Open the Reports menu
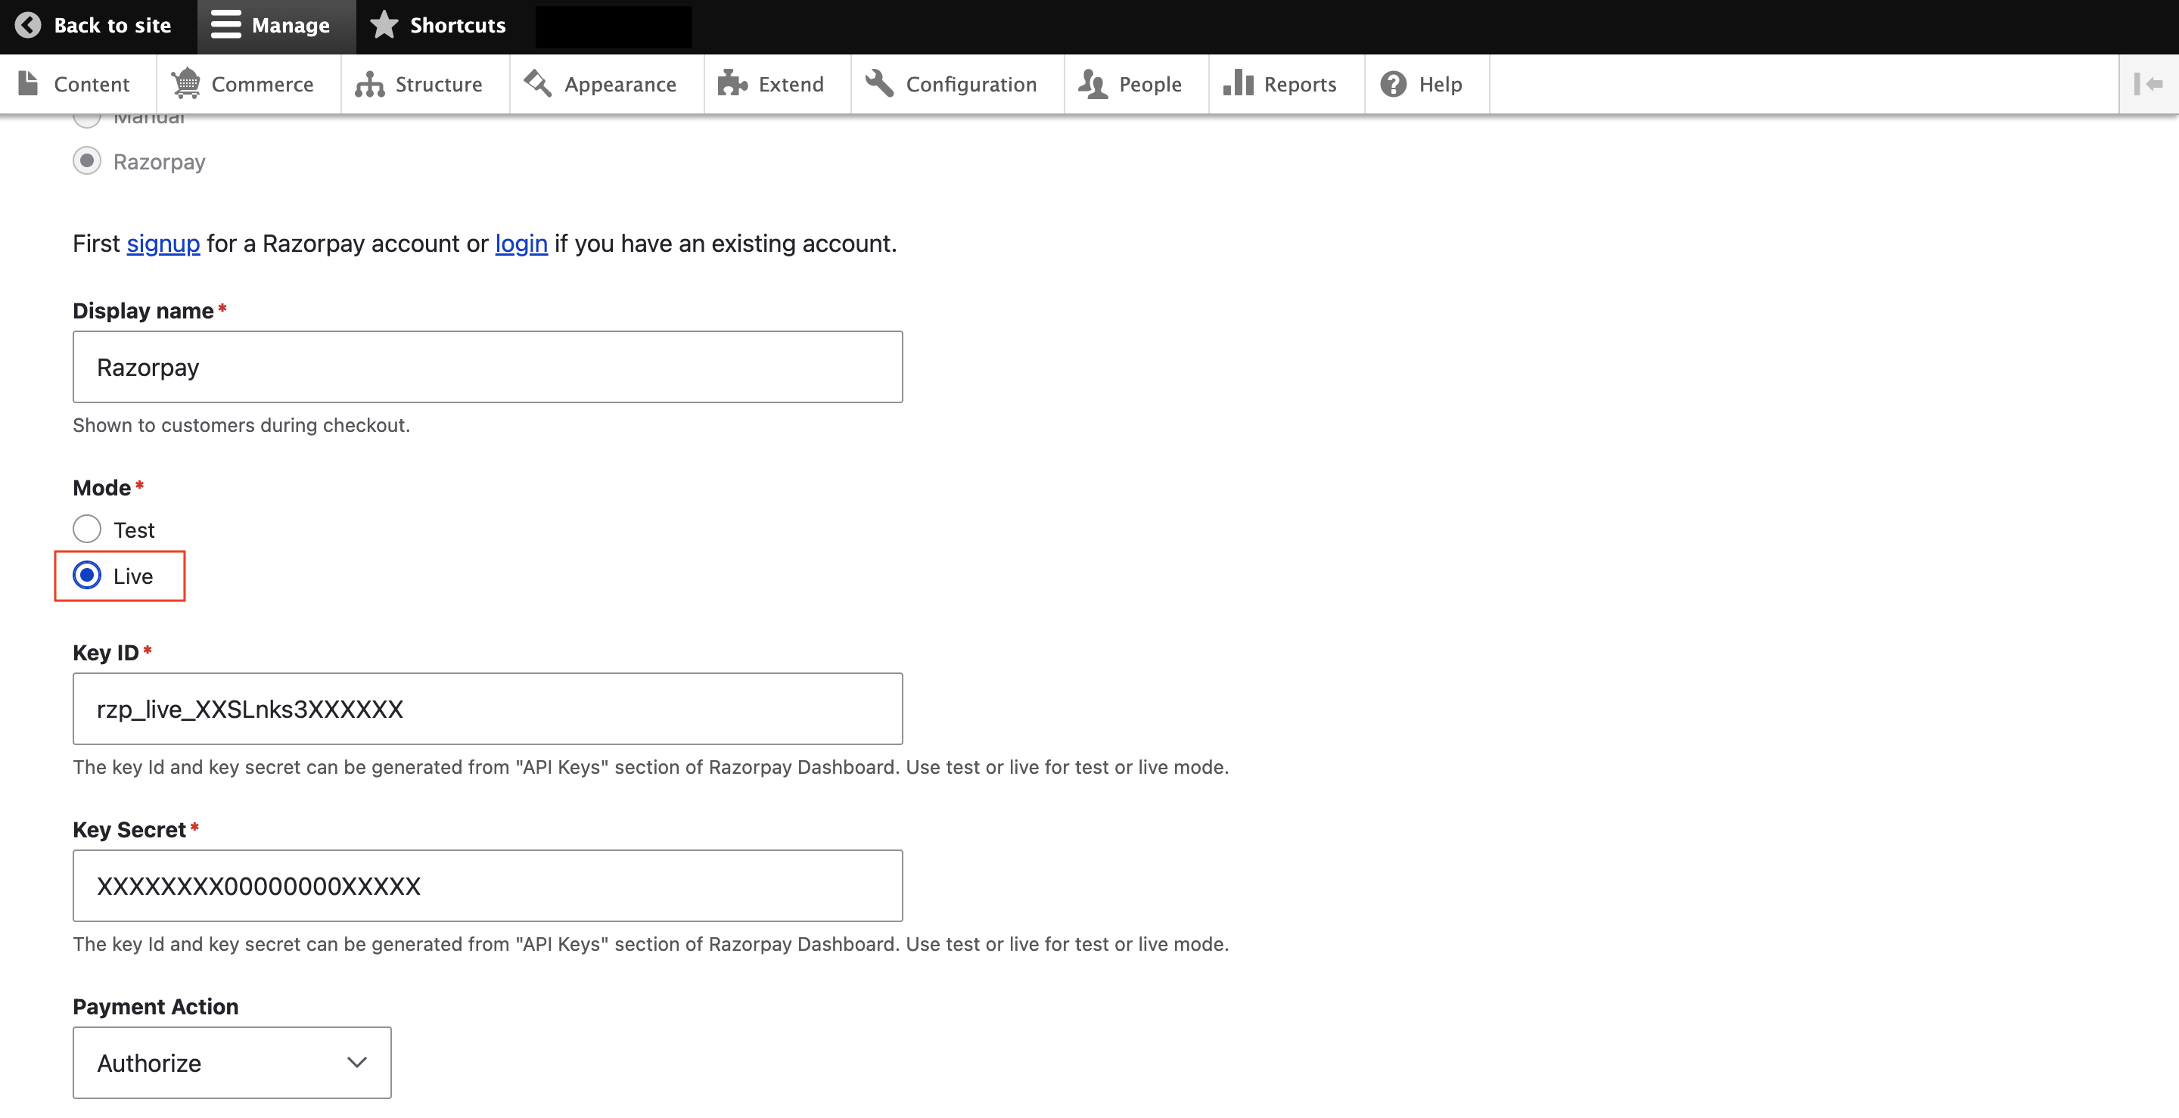Screen dimensions: 2179x1118 [x=1286, y=84]
